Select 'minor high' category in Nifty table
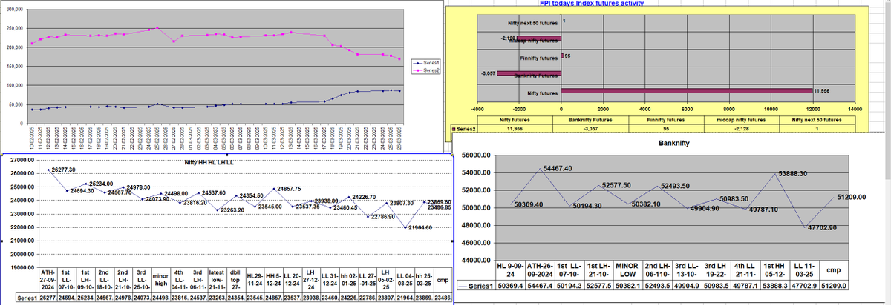Viewport: 891px width, 305px height. click(x=160, y=279)
